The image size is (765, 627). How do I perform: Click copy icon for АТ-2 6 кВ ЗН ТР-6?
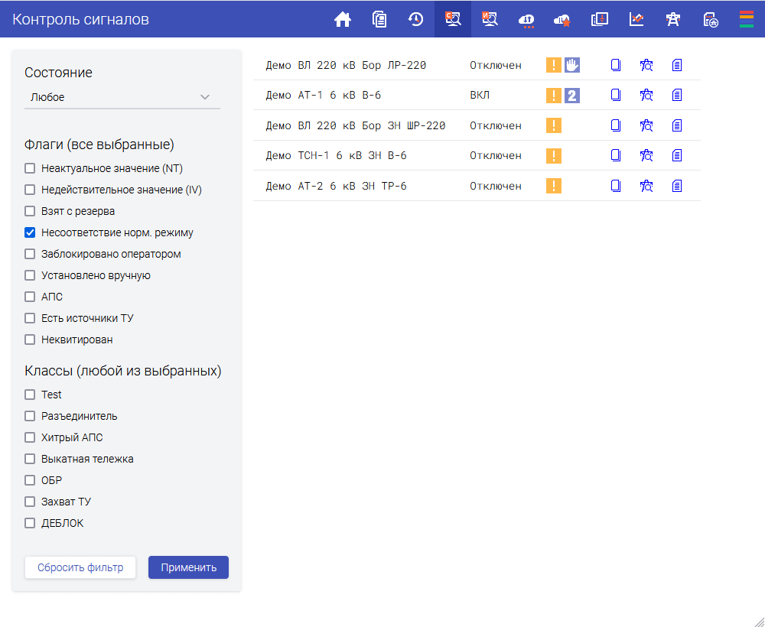tap(616, 186)
